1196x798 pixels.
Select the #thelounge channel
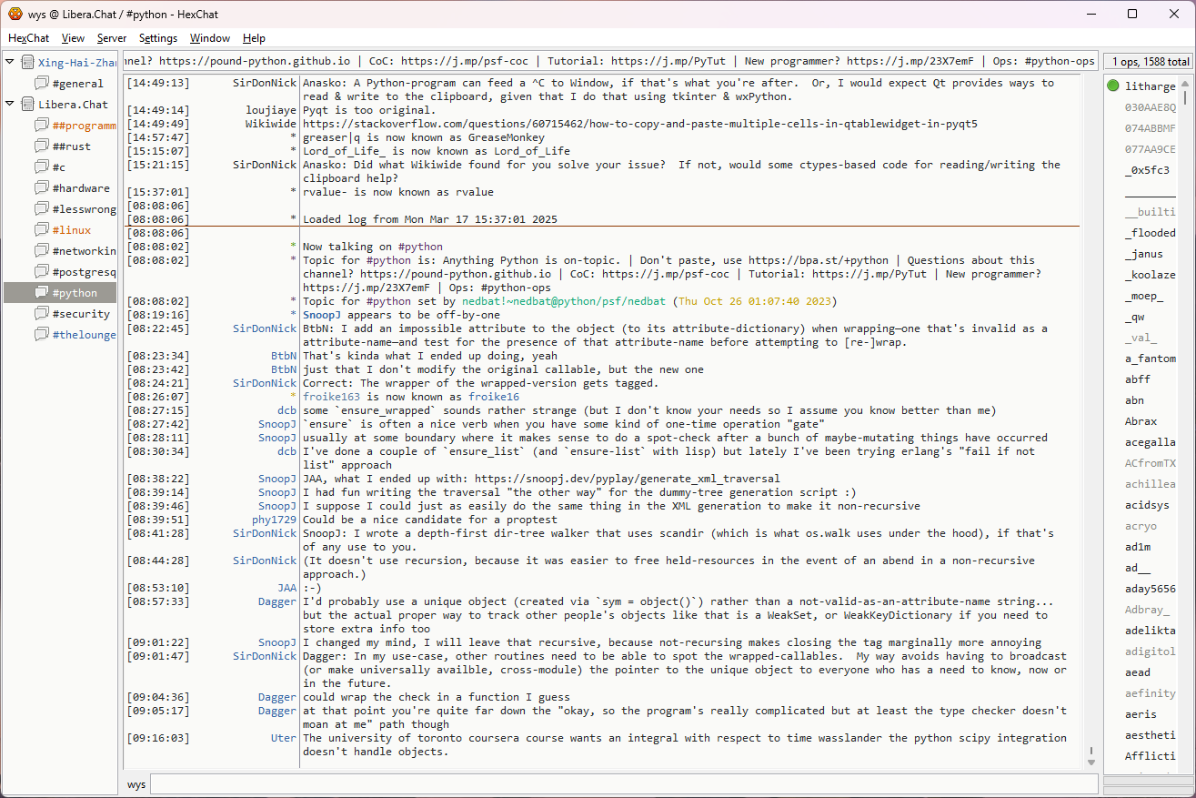[84, 335]
